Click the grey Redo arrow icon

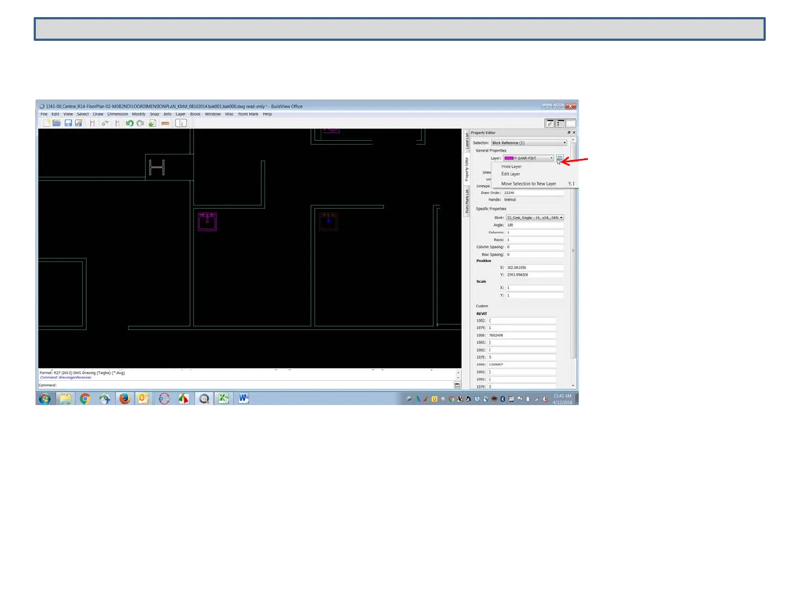point(140,123)
